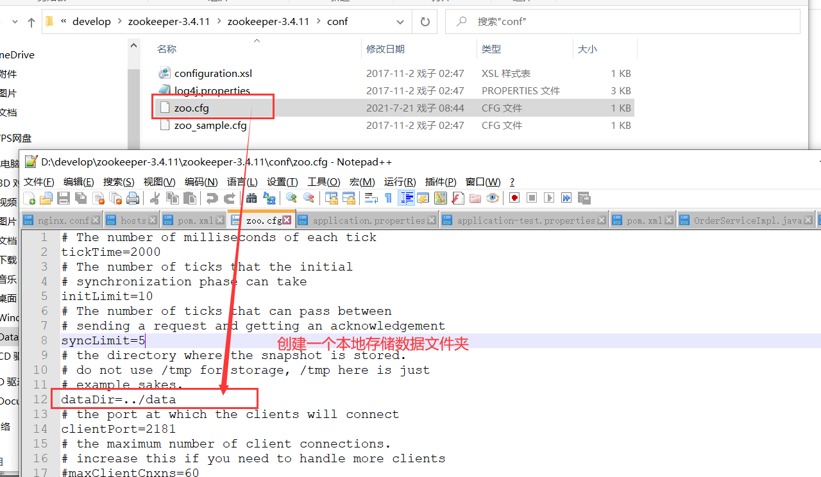Image resolution: width=821 pixels, height=477 pixels.
Task: Click the Zoom In toolbar icon
Action: point(291,198)
